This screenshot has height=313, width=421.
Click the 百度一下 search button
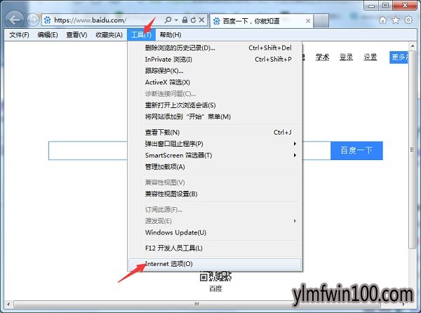click(356, 151)
